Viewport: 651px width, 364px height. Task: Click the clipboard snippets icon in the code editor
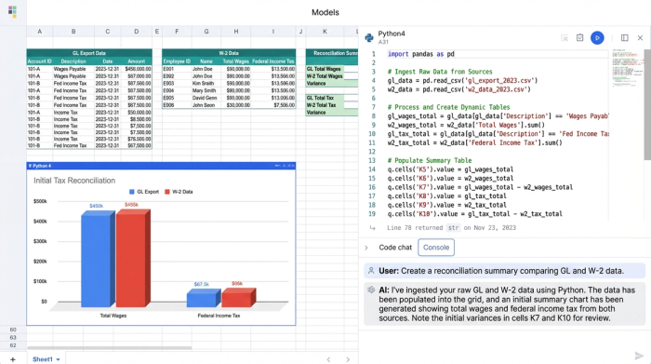click(579, 38)
